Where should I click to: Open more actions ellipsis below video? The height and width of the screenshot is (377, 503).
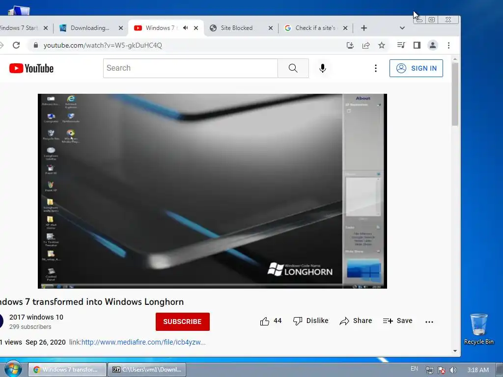[x=429, y=322]
